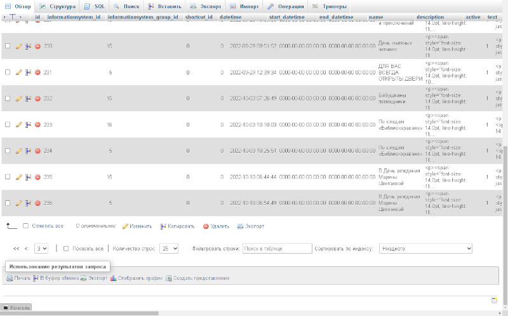This screenshot has width=508, height=316.
Task: Click the up-left arrow beside Отметить все
Action: [x=11, y=226]
